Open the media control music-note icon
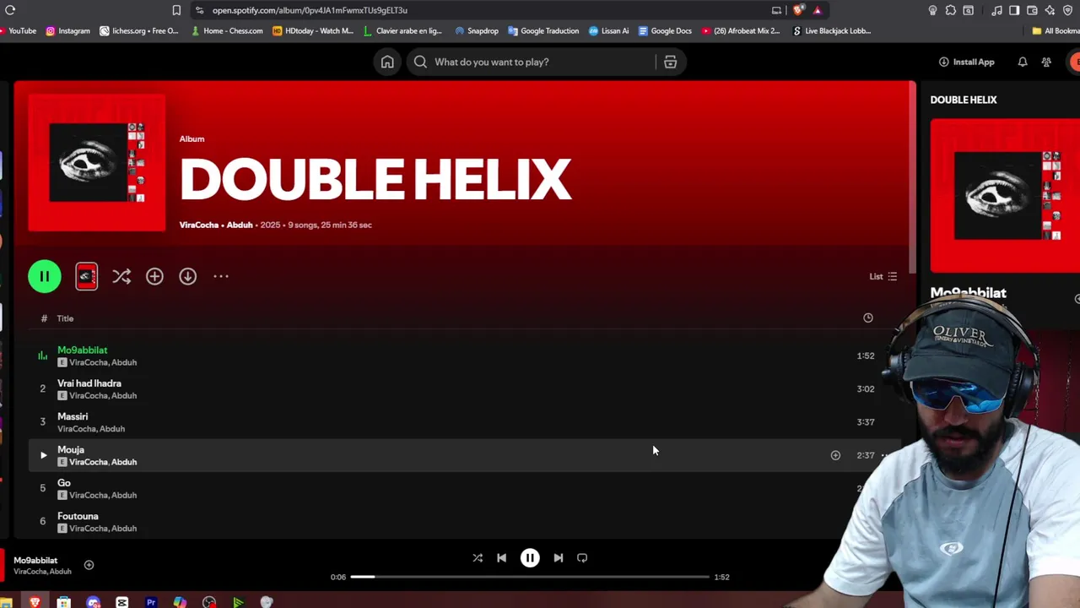This screenshot has width=1080, height=608. (x=996, y=10)
